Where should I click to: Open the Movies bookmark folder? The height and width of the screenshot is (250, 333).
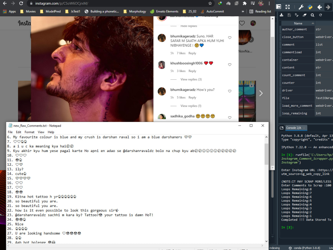(x=28, y=11)
